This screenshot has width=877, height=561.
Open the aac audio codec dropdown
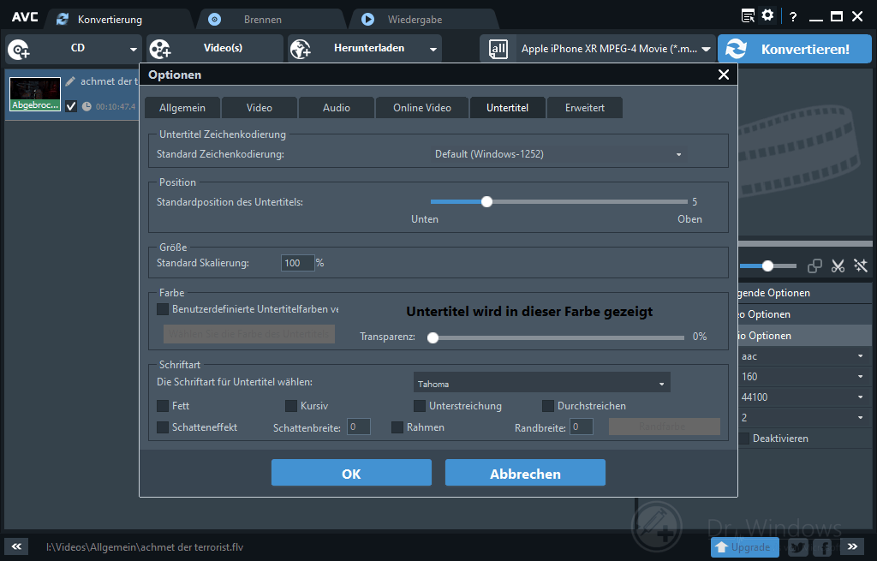[805, 356]
